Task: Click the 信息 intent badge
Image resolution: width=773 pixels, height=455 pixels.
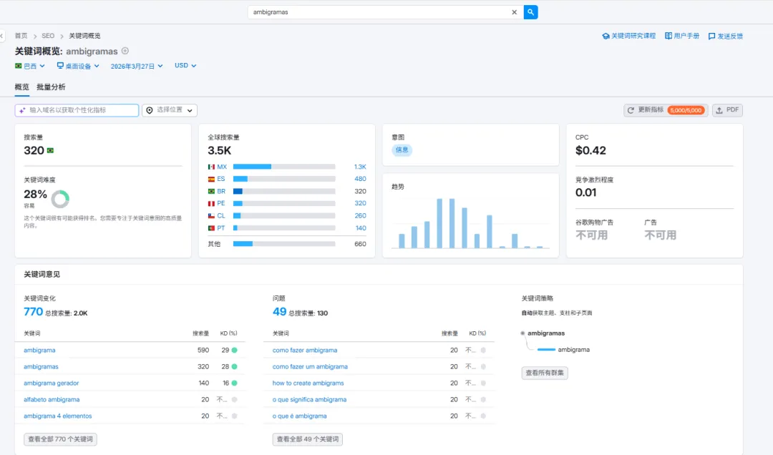Action: (402, 150)
